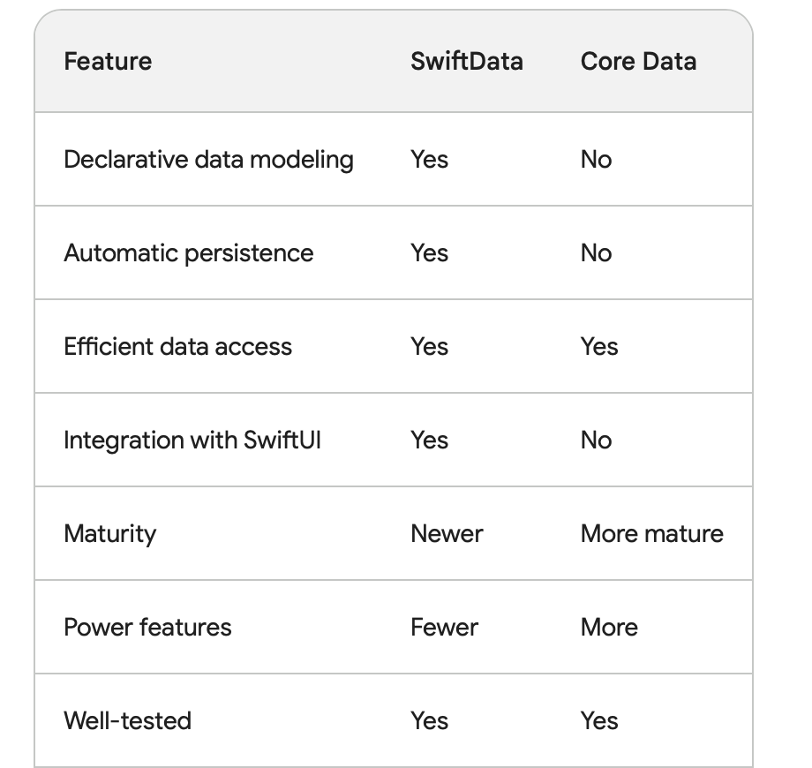Click Core Data's Yes in Well-tested row

[x=599, y=721]
